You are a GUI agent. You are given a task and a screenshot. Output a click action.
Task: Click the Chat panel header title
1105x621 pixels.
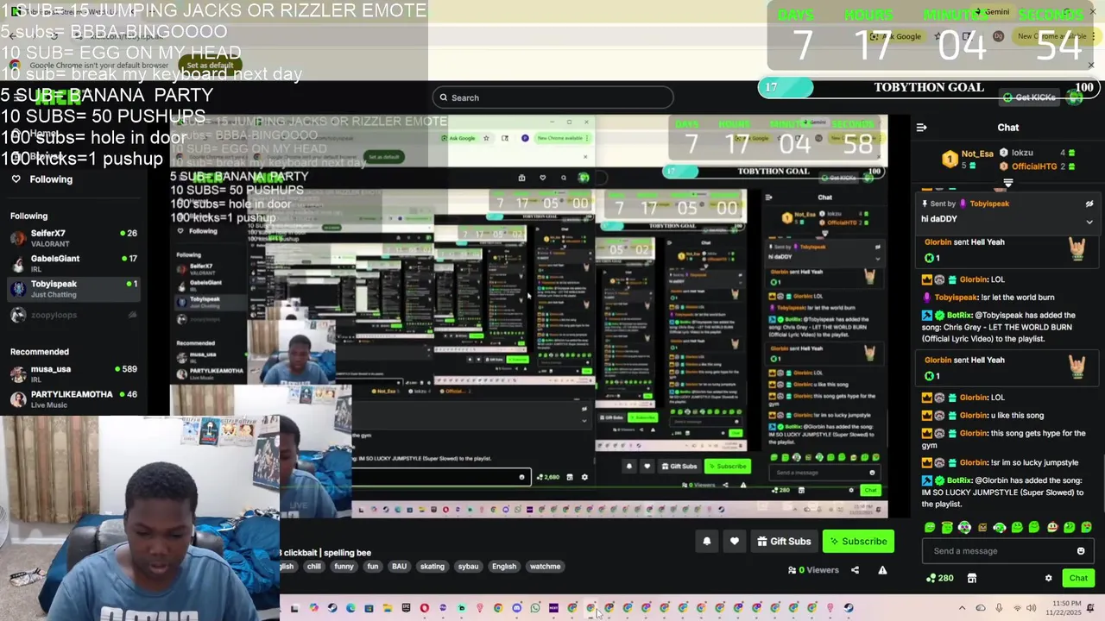[1008, 128]
